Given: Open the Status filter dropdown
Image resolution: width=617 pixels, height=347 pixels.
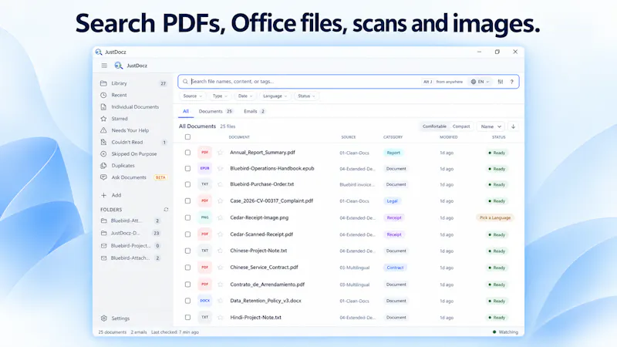Looking at the screenshot, I should pos(306,96).
